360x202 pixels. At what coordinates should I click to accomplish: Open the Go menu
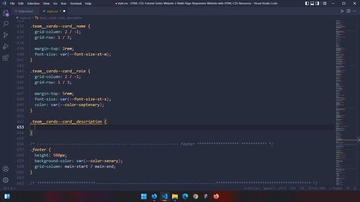pyautogui.click(x=55, y=3)
